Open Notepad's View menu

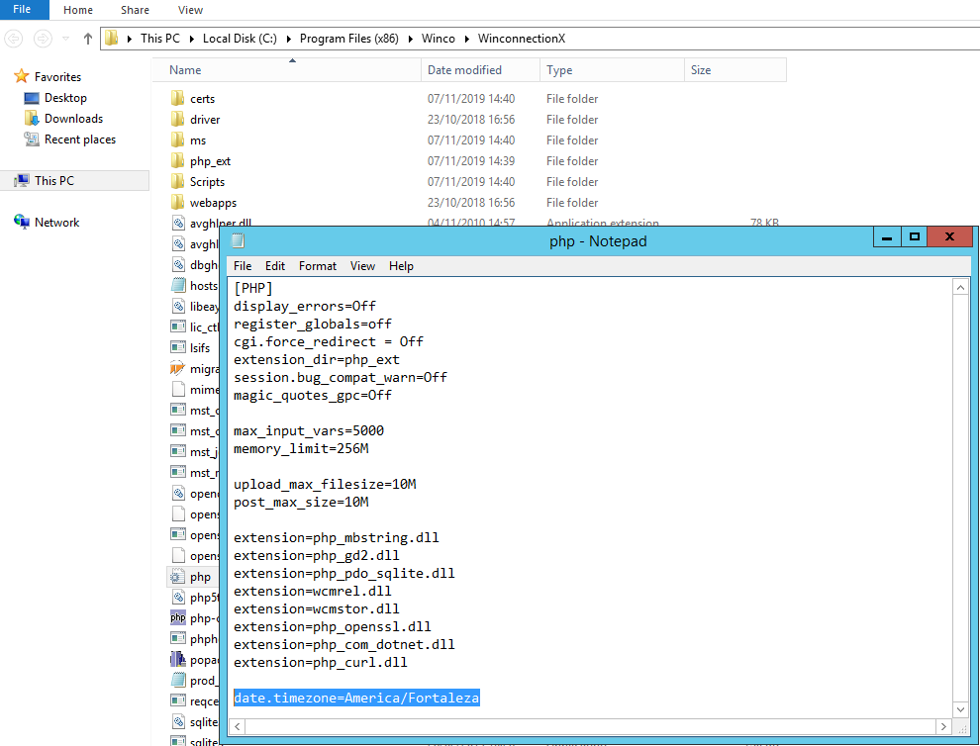(362, 266)
